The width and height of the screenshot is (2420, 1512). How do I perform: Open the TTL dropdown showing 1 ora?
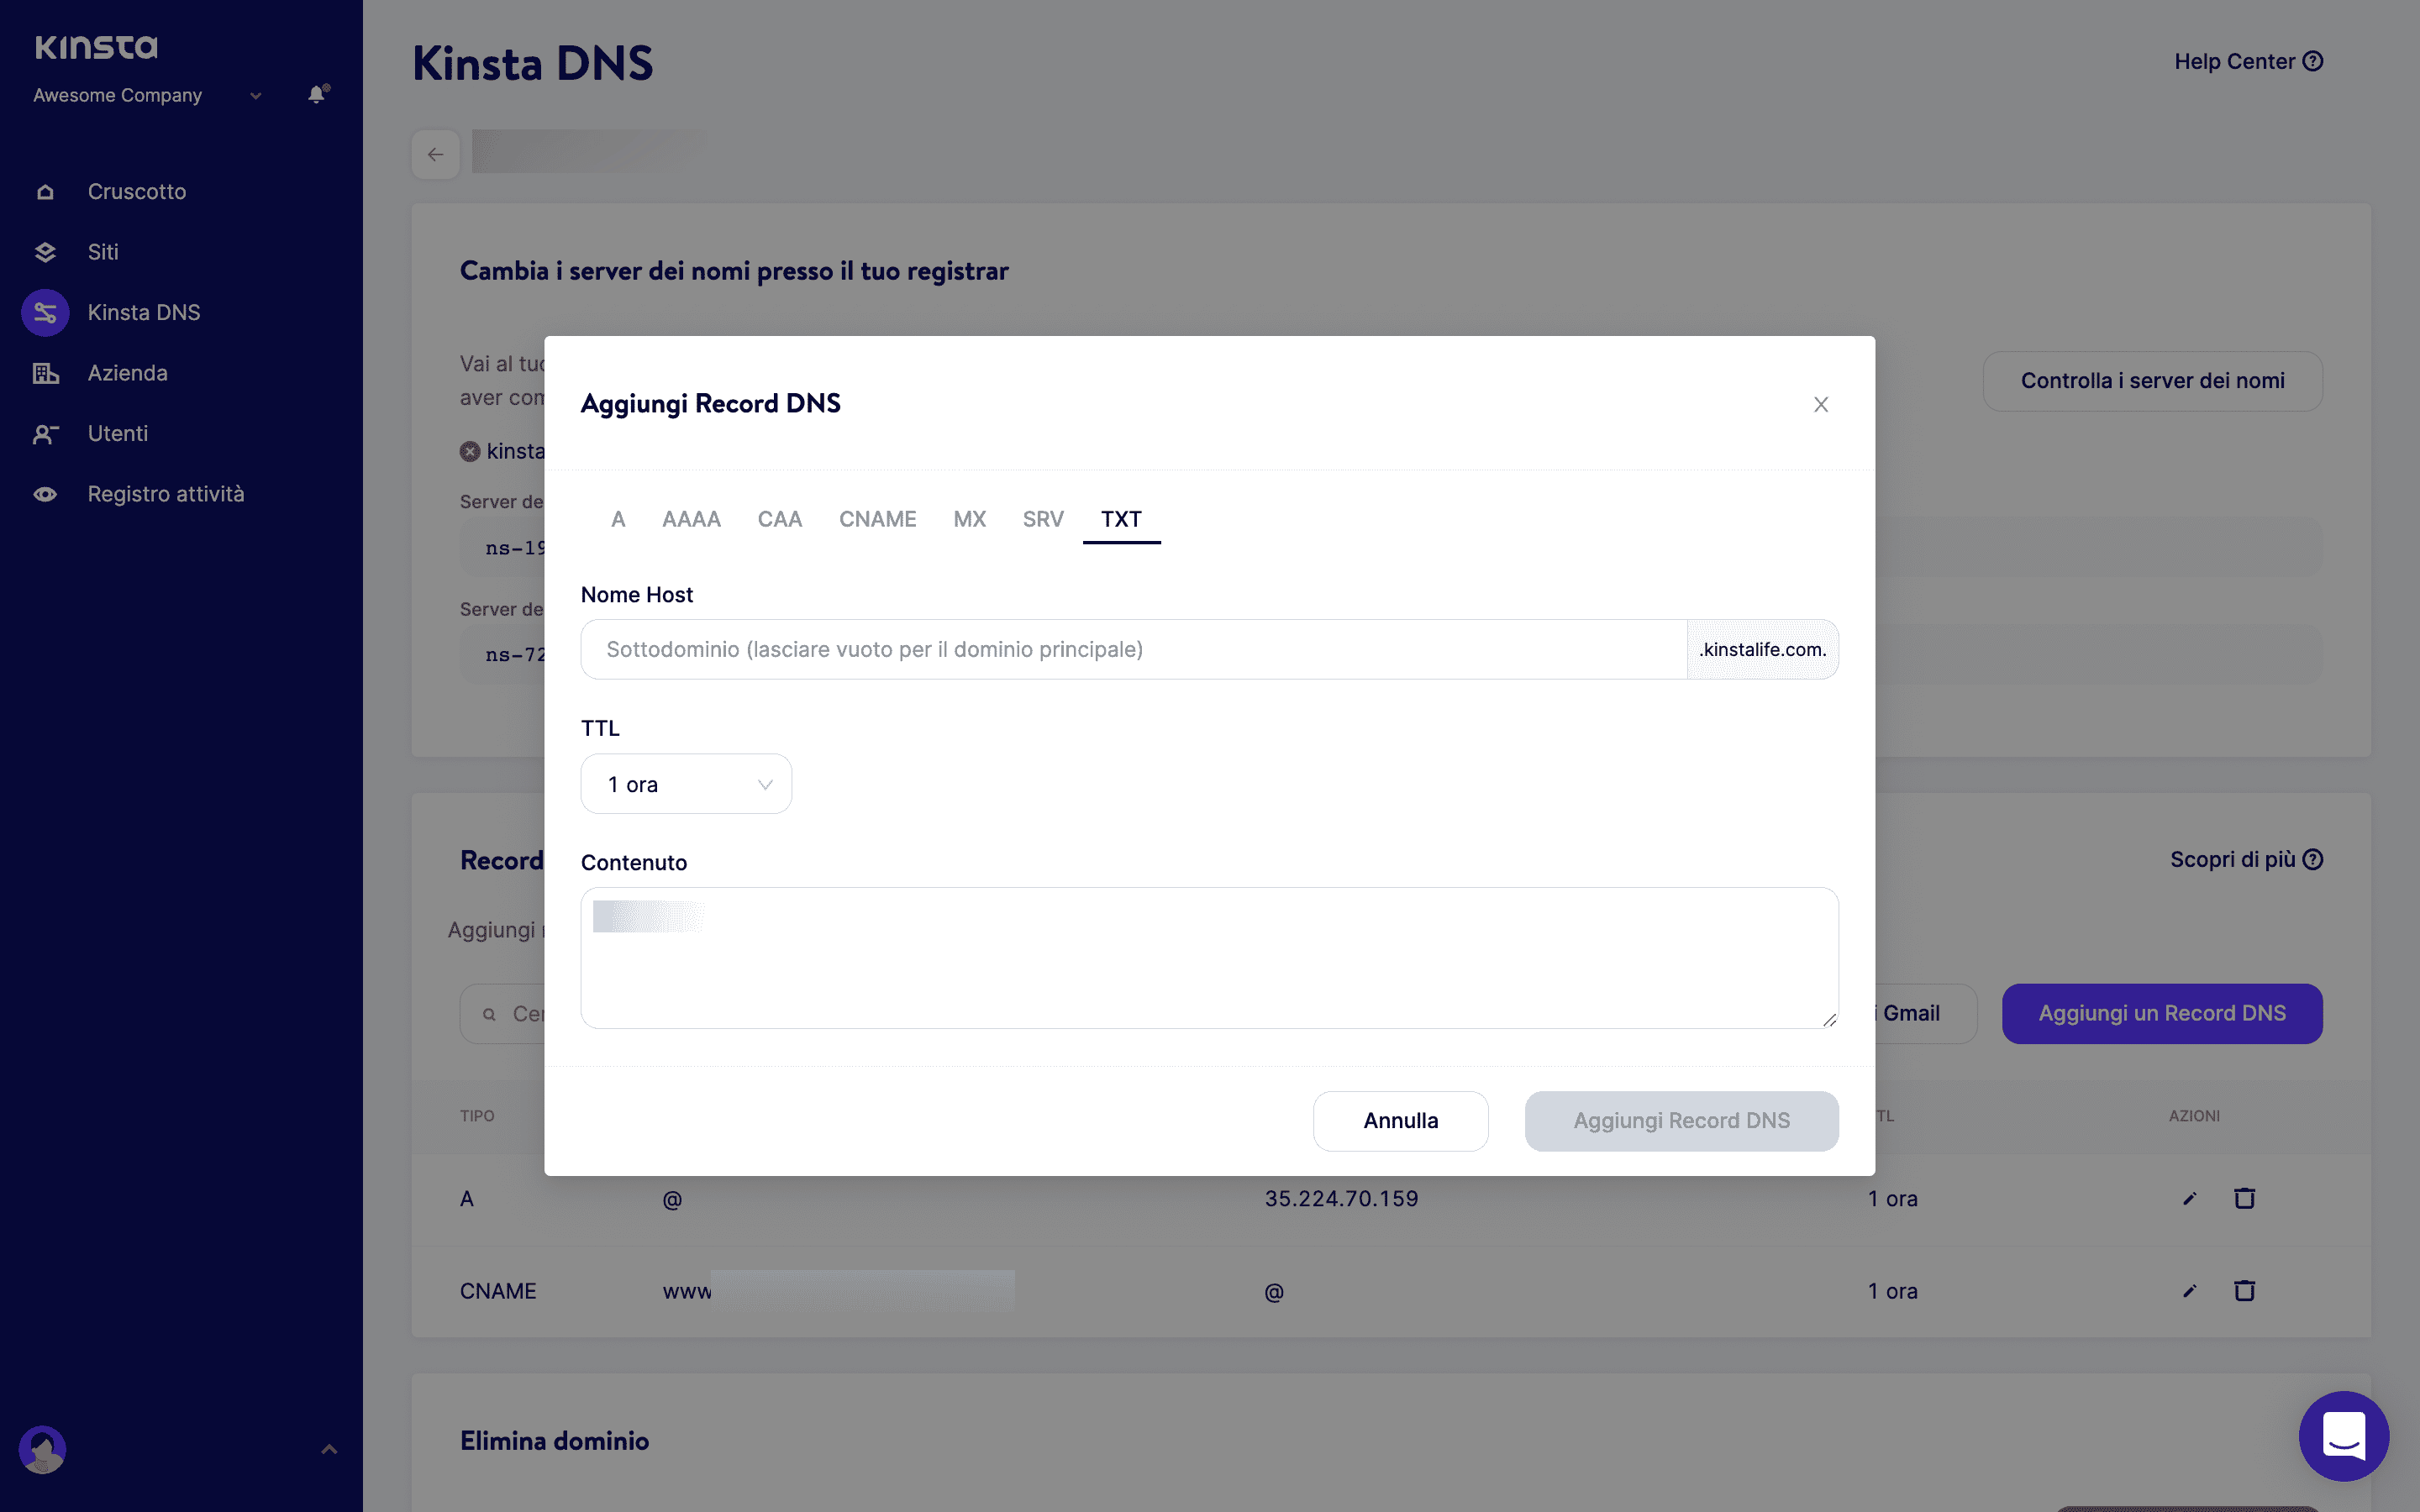tap(686, 783)
